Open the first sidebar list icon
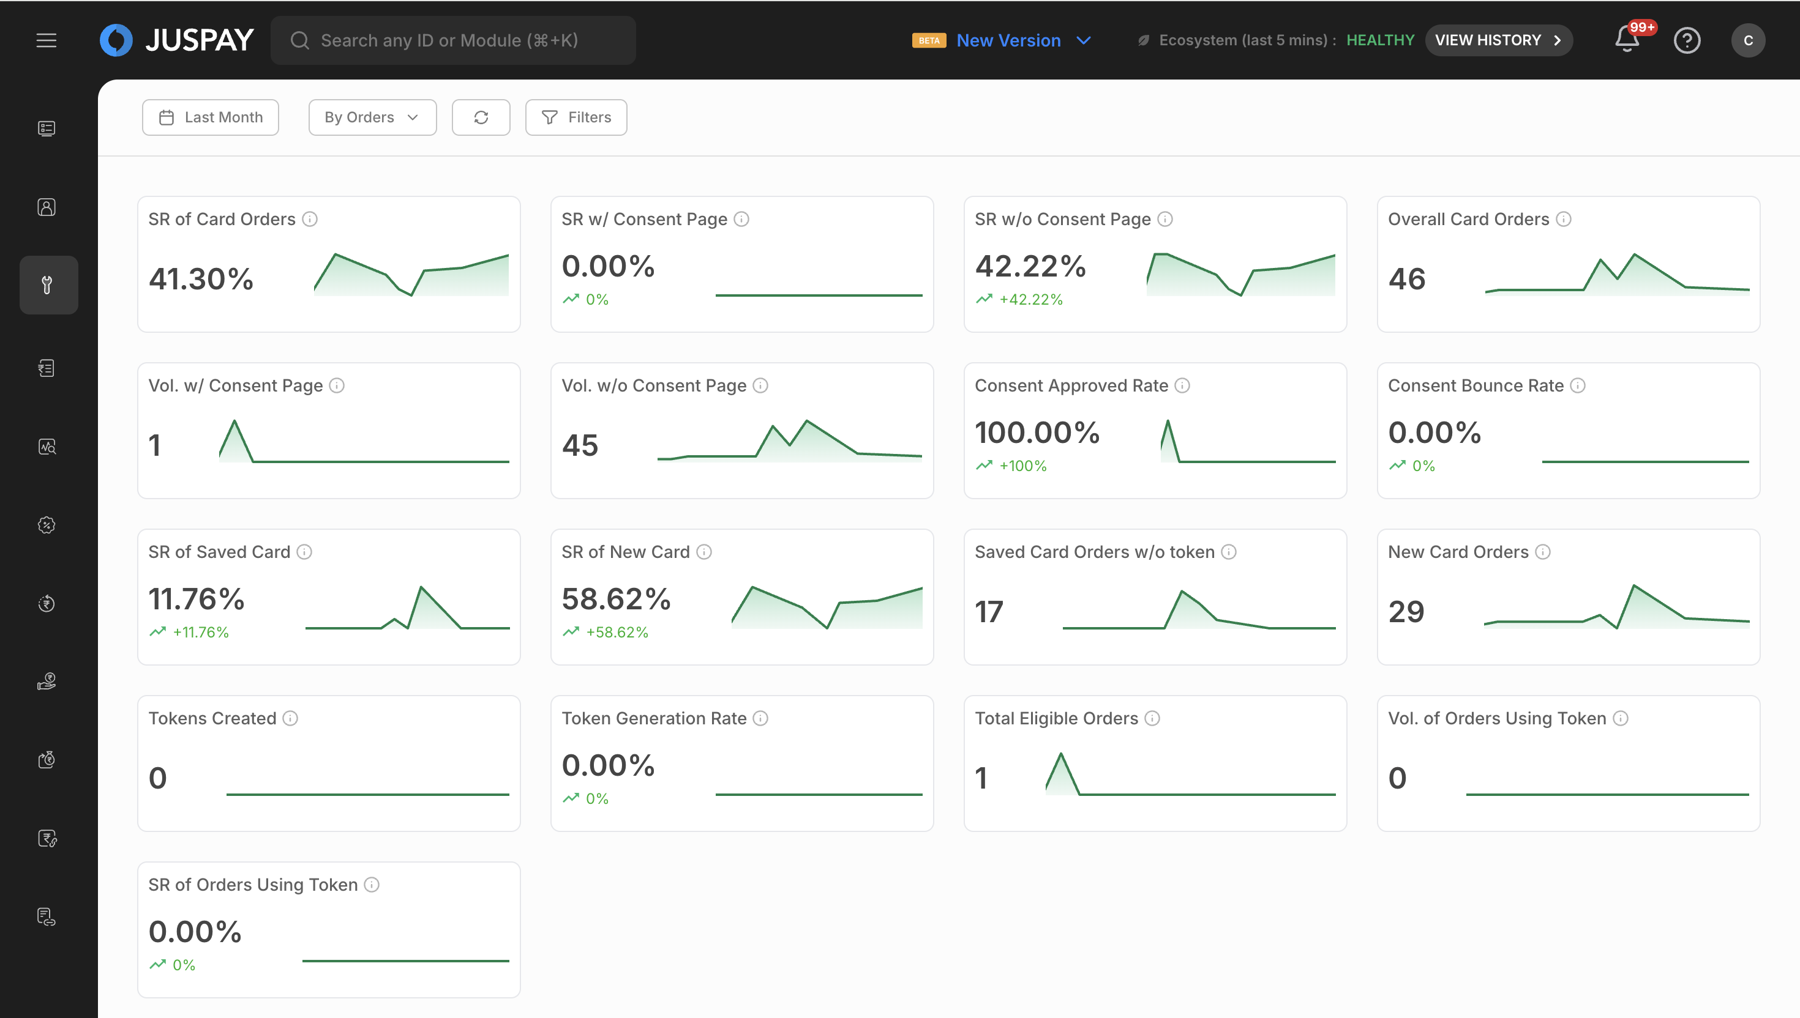The height and width of the screenshot is (1018, 1800). pyautogui.click(x=46, y=128)
